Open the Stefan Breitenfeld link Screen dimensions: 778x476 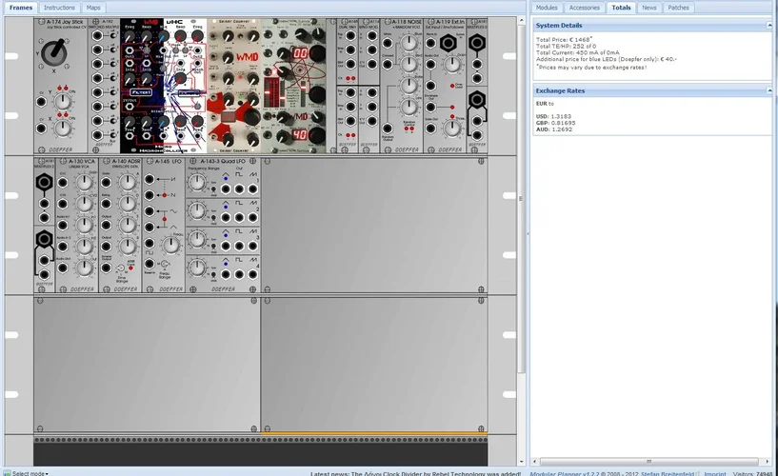668,473
